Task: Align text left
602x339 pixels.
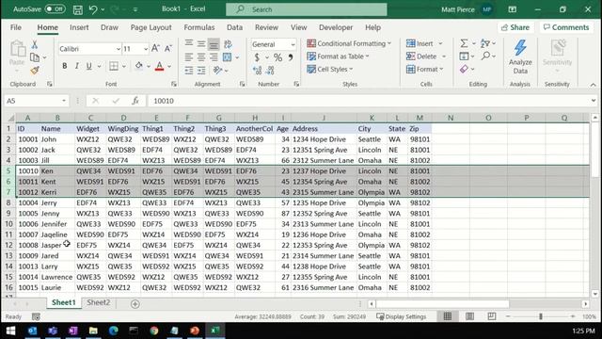Action: click(188, 57)
